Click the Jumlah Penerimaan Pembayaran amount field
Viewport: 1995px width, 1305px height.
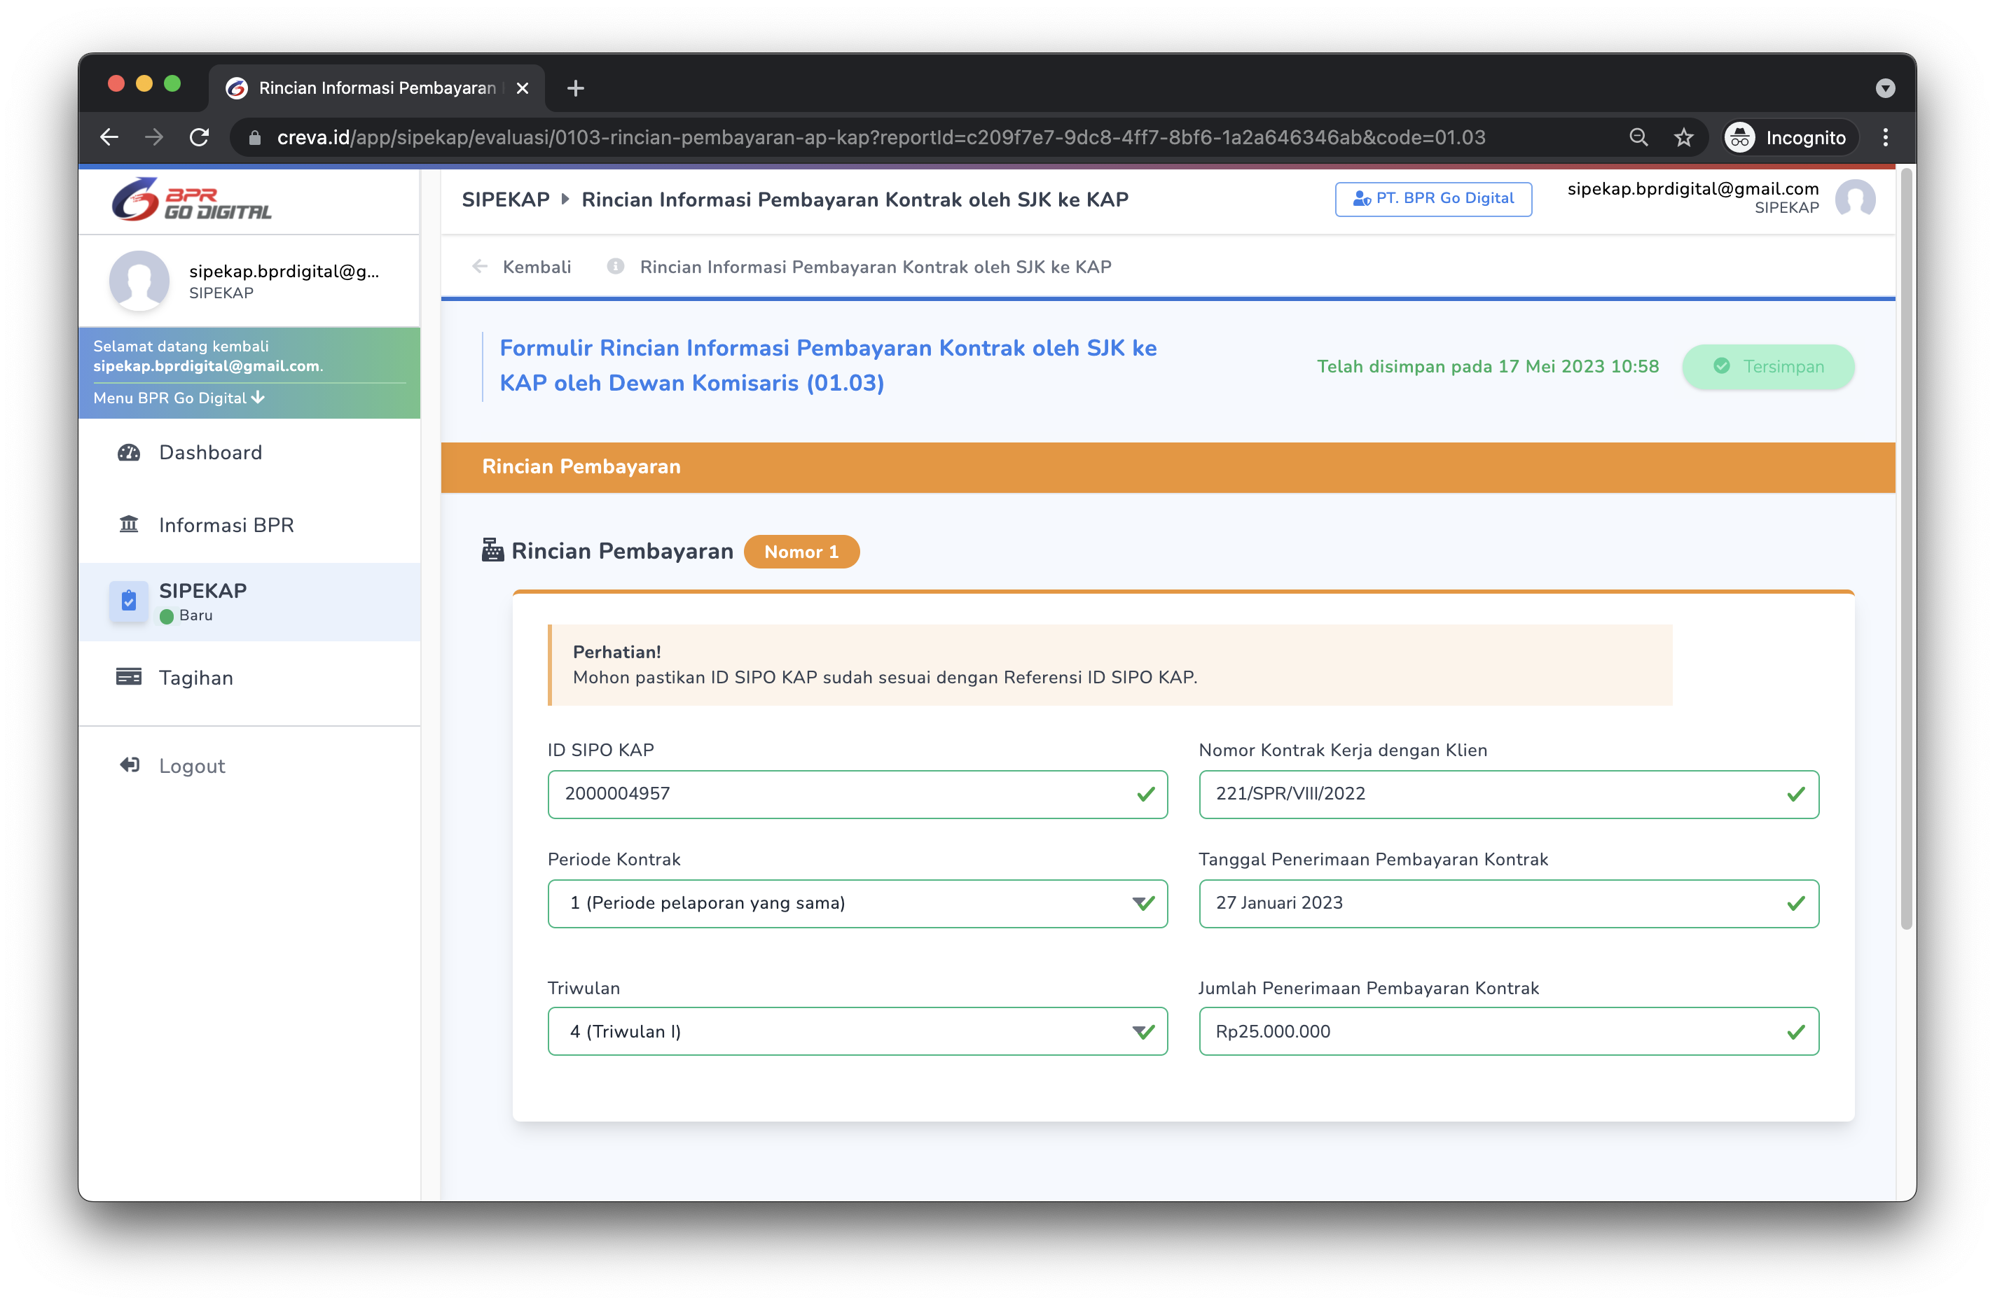click(x=1508, y=1031)
